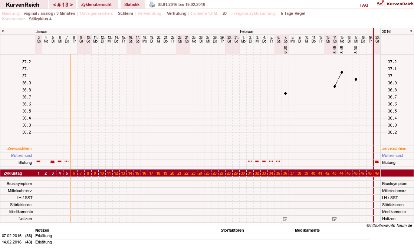Click the 'vaginal / analog / 3 Minuten' value
This screenshot has height=252, width=414.
(49, 13)
